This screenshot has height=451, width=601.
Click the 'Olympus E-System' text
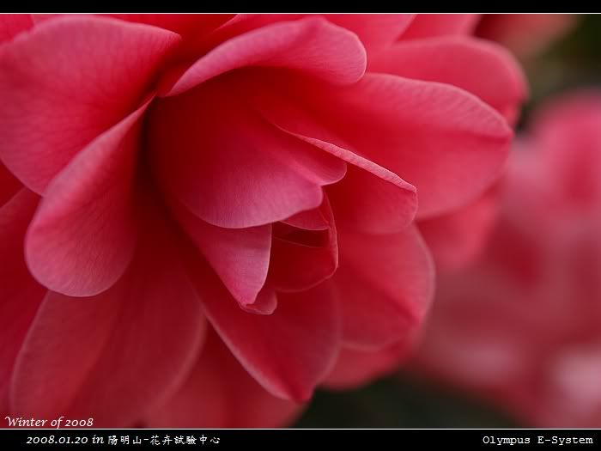[537, 440]
